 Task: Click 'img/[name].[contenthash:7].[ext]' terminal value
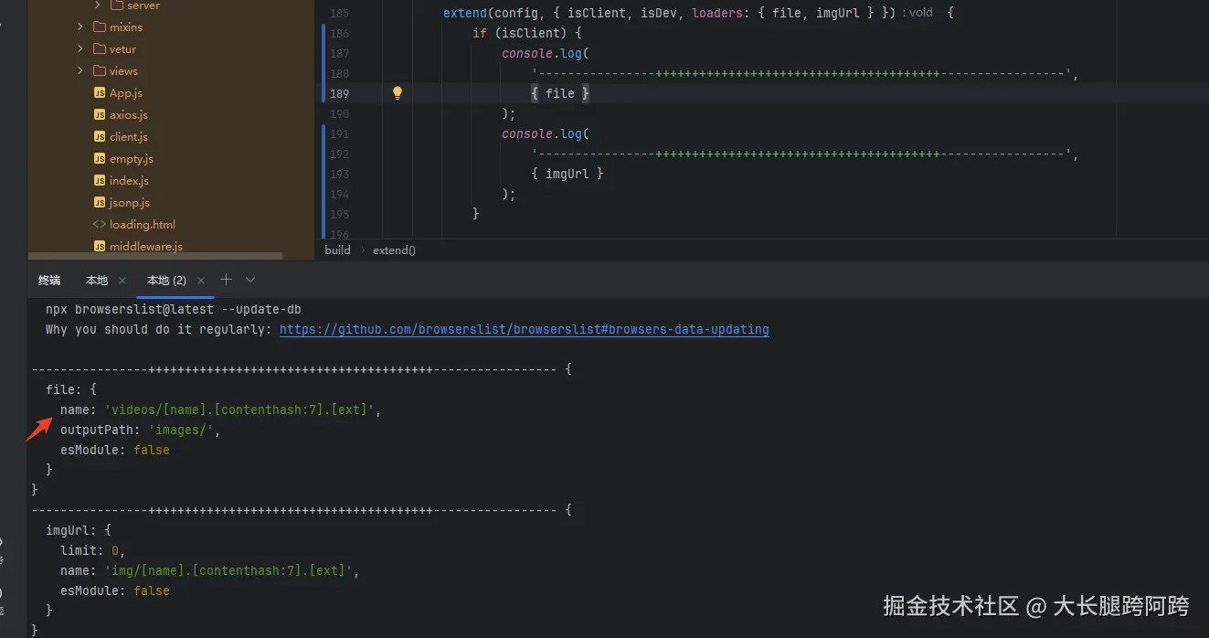pyautogui.click(x=228, y=570)
